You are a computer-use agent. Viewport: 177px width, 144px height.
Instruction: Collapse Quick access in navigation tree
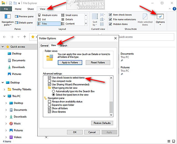pos(2,47)
